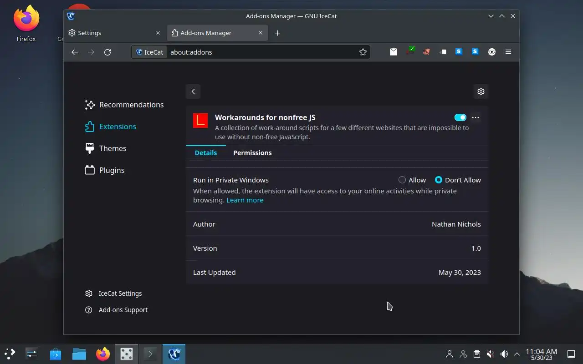Screen dimensions: 583x364
Task: Launch Firefox from the taskbar
Action: tap(103, 354)
